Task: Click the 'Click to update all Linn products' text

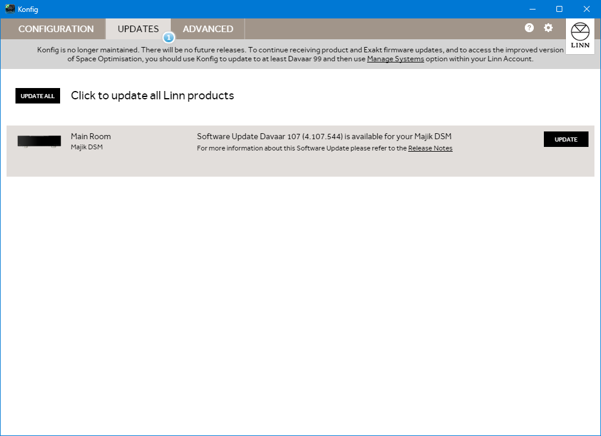Action: [x=152, y=95]
